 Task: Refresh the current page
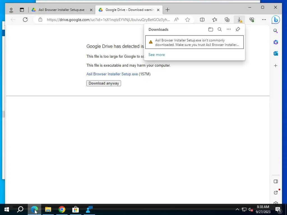25,20
